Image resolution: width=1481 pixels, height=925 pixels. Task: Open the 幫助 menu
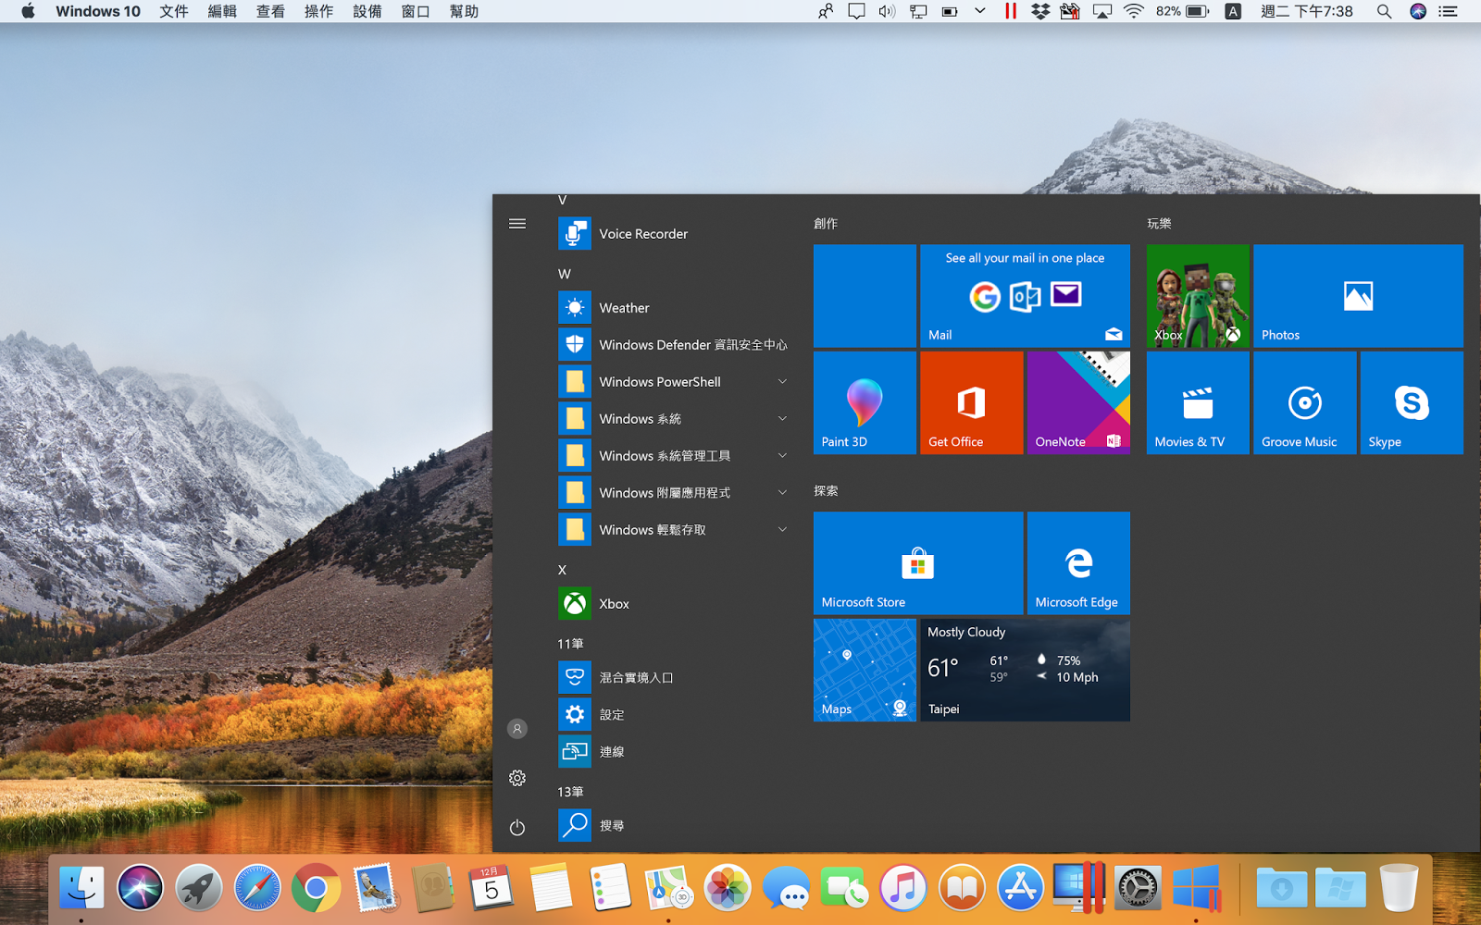[464, 11]
